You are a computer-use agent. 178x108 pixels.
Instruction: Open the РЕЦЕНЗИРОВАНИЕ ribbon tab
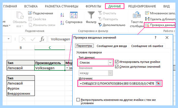[142, 6]
